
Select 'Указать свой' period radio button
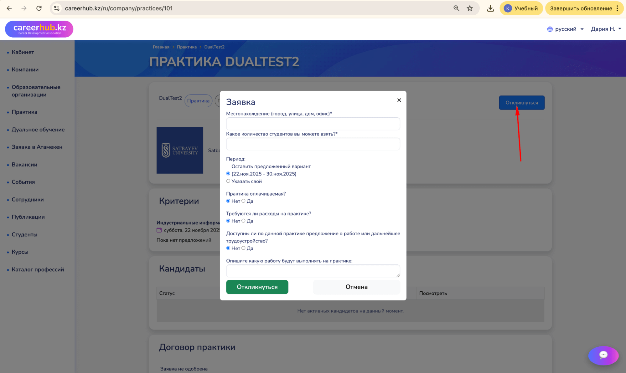pos(228,181)
